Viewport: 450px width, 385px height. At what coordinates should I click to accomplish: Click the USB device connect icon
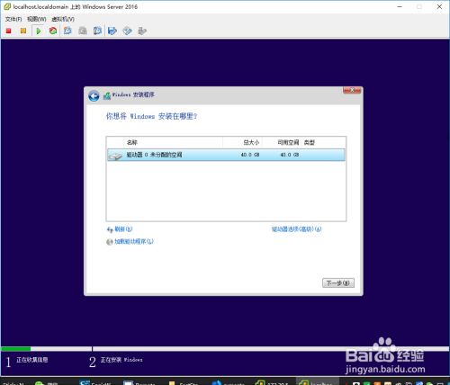[142, 31]
